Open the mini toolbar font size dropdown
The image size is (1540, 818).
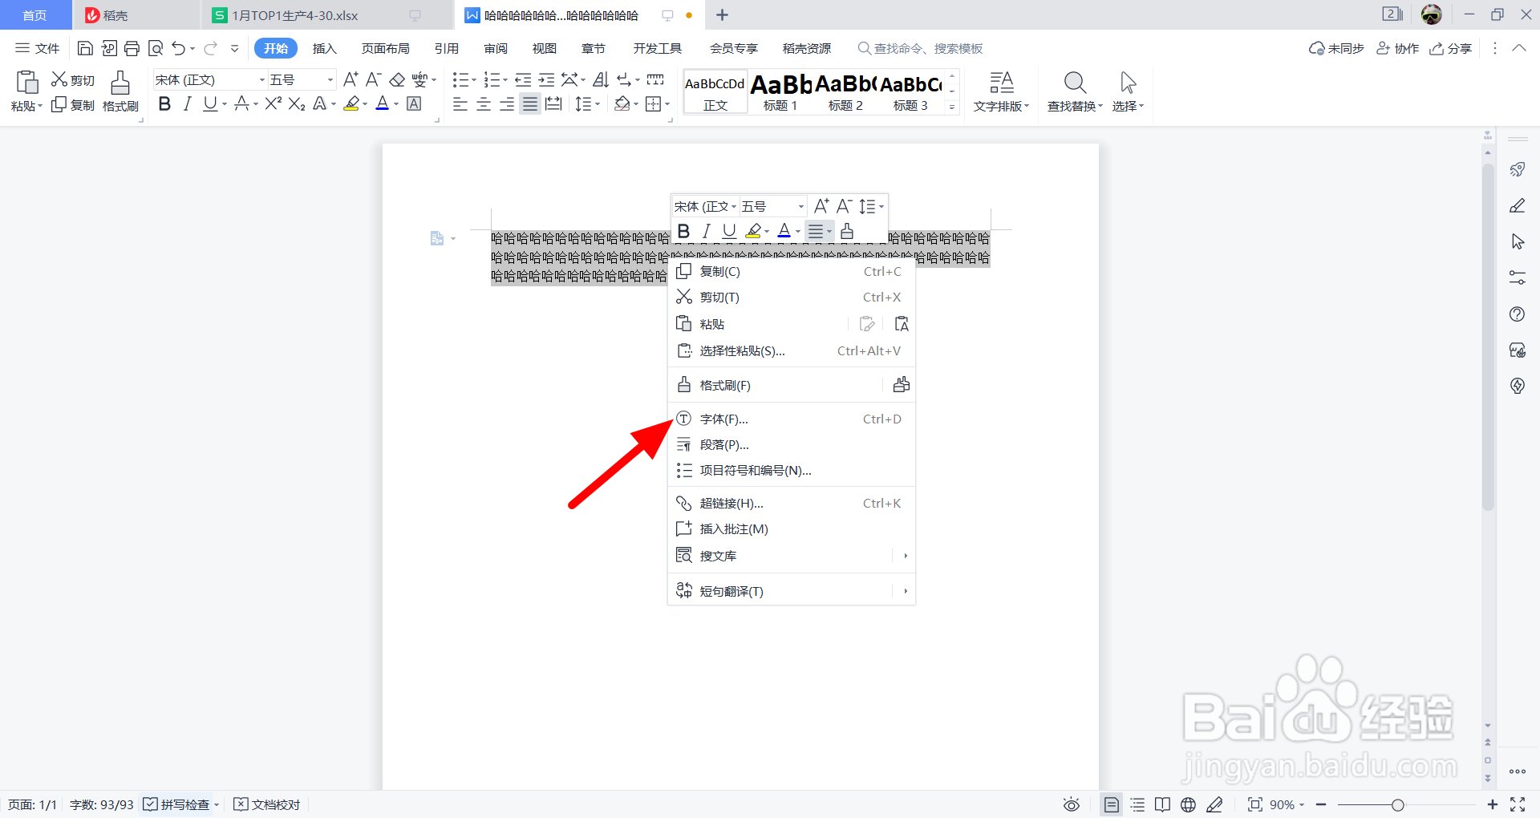point(800,207)
